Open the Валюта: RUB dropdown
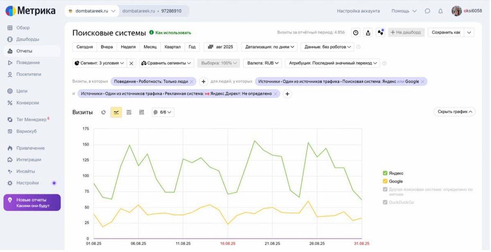491x252 pixels. (263, 63)
